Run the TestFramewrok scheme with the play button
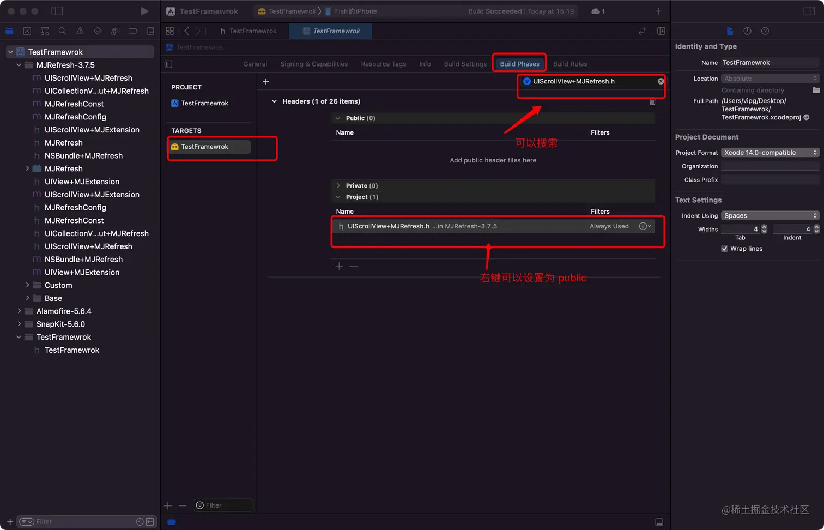Image resolution: width=824 pixels, height=530 pixels. point(144,11)
